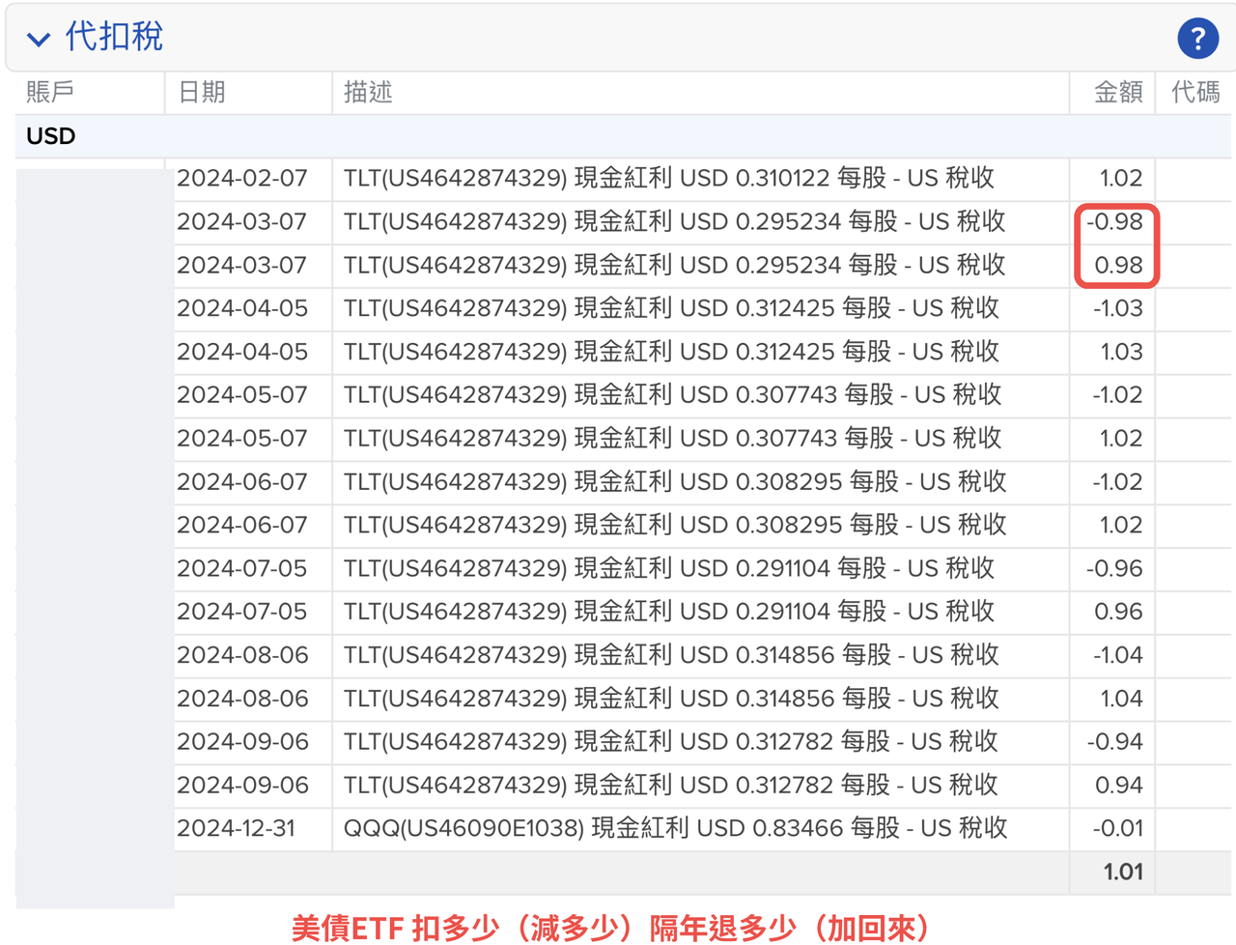Select the 賬戶 column header
The width and height of the screenshot is (1236, 945).
(x=48, y=92)
